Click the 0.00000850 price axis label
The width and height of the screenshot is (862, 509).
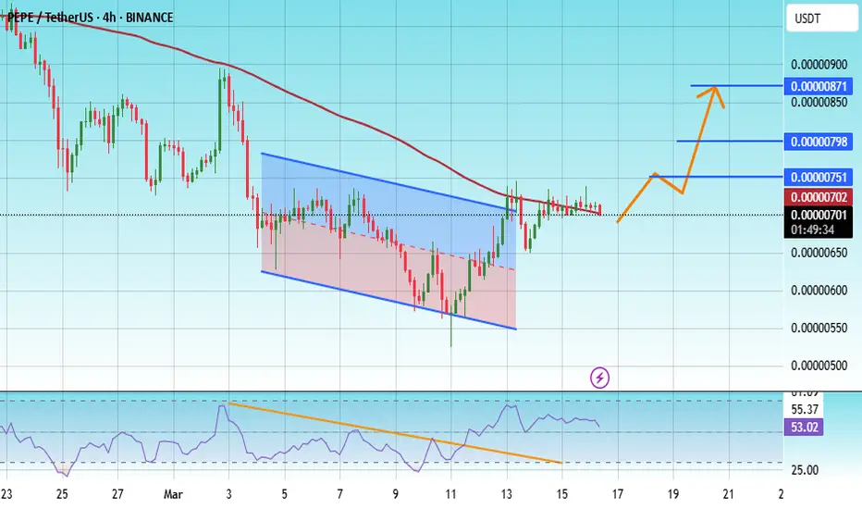coord(819,103)
